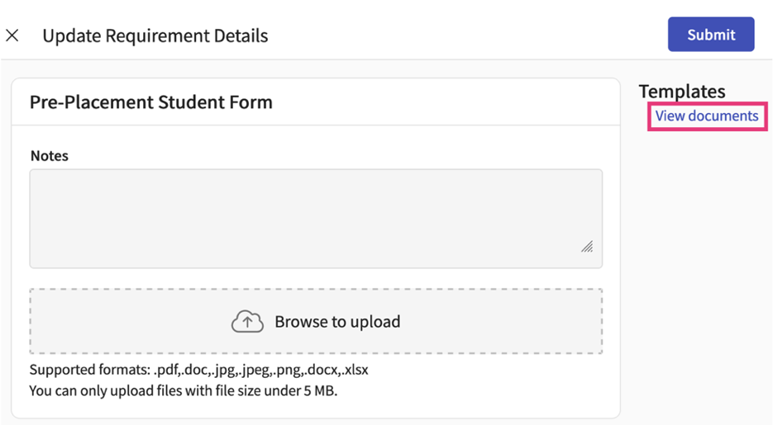Click the Templates heading

pyautogui.click(x=681, y=92)
